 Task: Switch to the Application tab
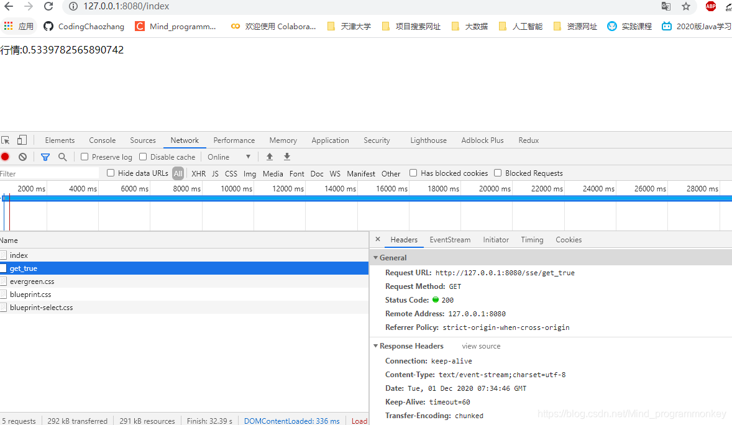pyautogui.click(x=330, y=140)
